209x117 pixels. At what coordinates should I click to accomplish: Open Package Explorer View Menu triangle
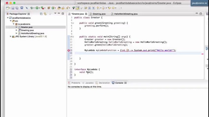click(x=55, y=13)
